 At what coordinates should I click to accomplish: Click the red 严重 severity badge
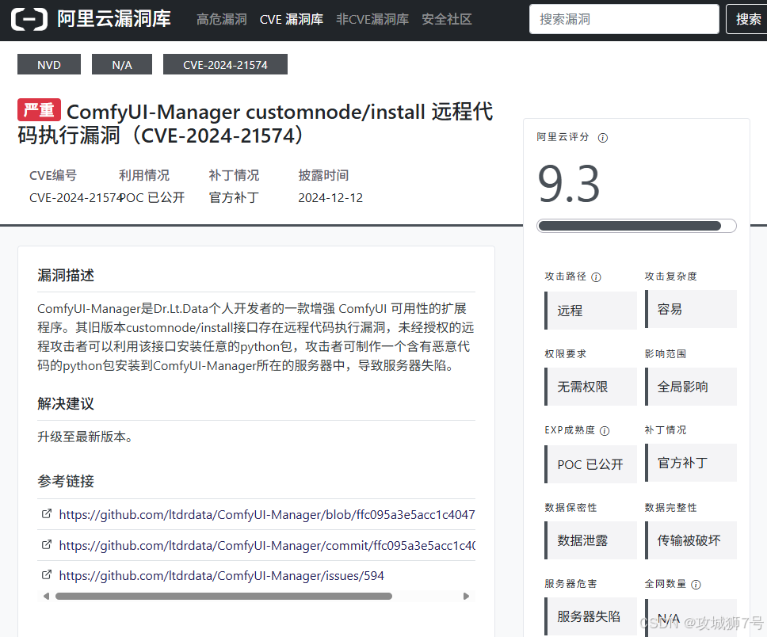39,110
